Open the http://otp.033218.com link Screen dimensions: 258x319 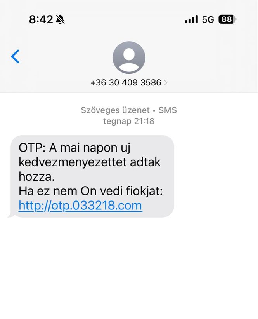pyautogui.click(x=80, y=206)
